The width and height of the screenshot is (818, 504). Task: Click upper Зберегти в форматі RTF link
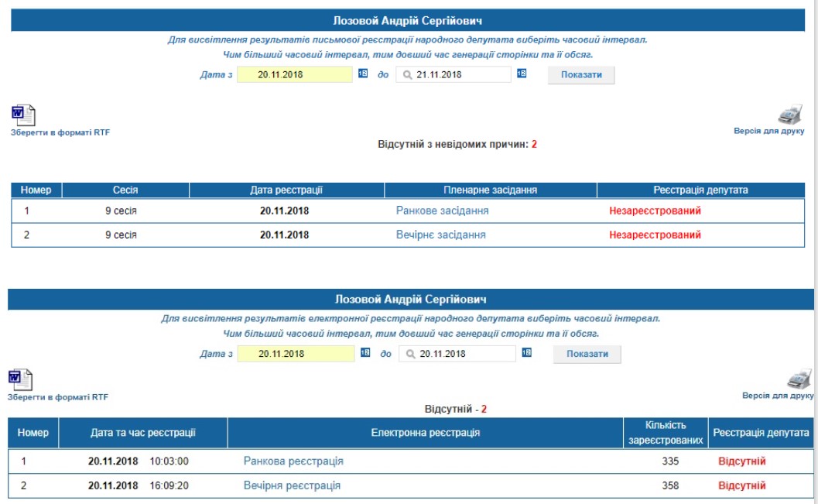(60, 132)
